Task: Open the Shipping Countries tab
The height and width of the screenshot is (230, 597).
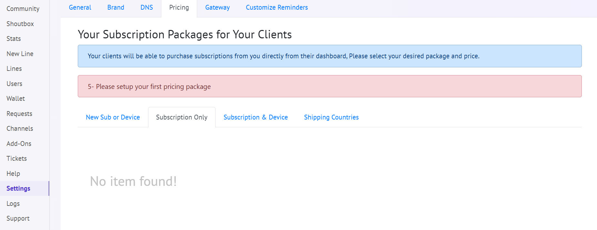Action: pos(331,117)
